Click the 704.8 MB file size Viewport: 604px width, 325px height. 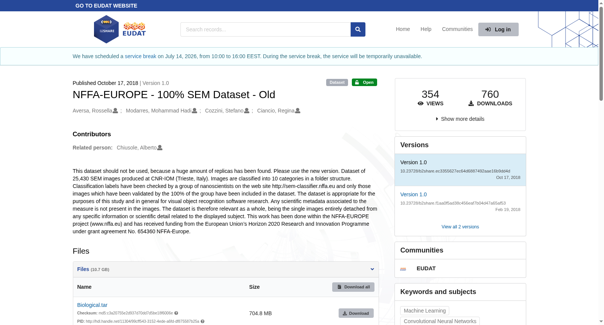pos(260,313)
